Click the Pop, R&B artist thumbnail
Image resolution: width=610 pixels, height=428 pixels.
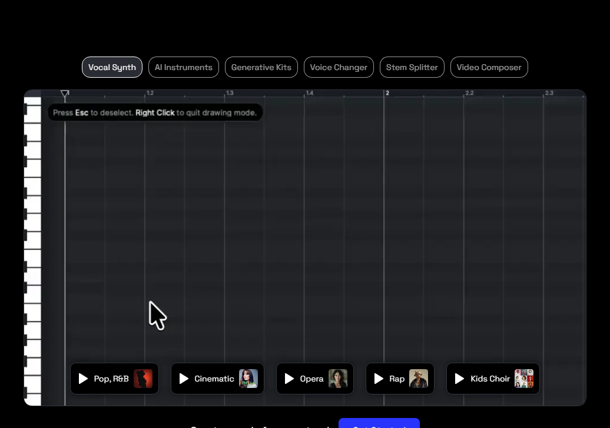143,379
